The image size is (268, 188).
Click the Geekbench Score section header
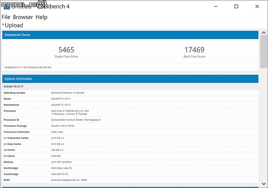[130, 35]
